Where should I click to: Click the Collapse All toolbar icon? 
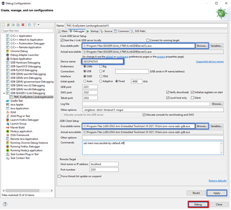click(x=29, y=25)
